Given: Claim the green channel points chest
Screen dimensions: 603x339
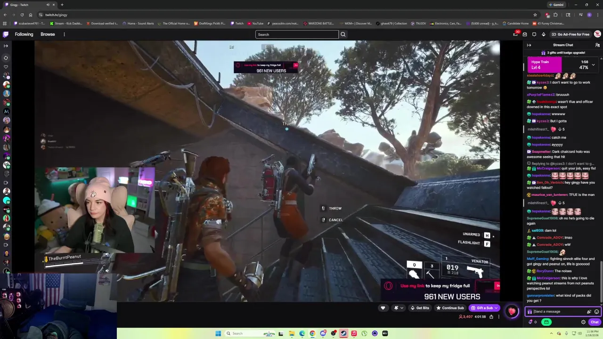Looking at the screenshot, I should tap(546, 322).
